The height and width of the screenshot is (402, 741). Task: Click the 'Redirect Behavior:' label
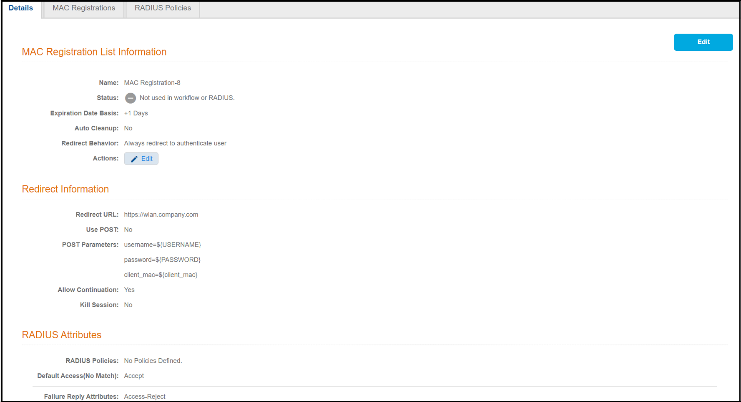tap(90, 143)
